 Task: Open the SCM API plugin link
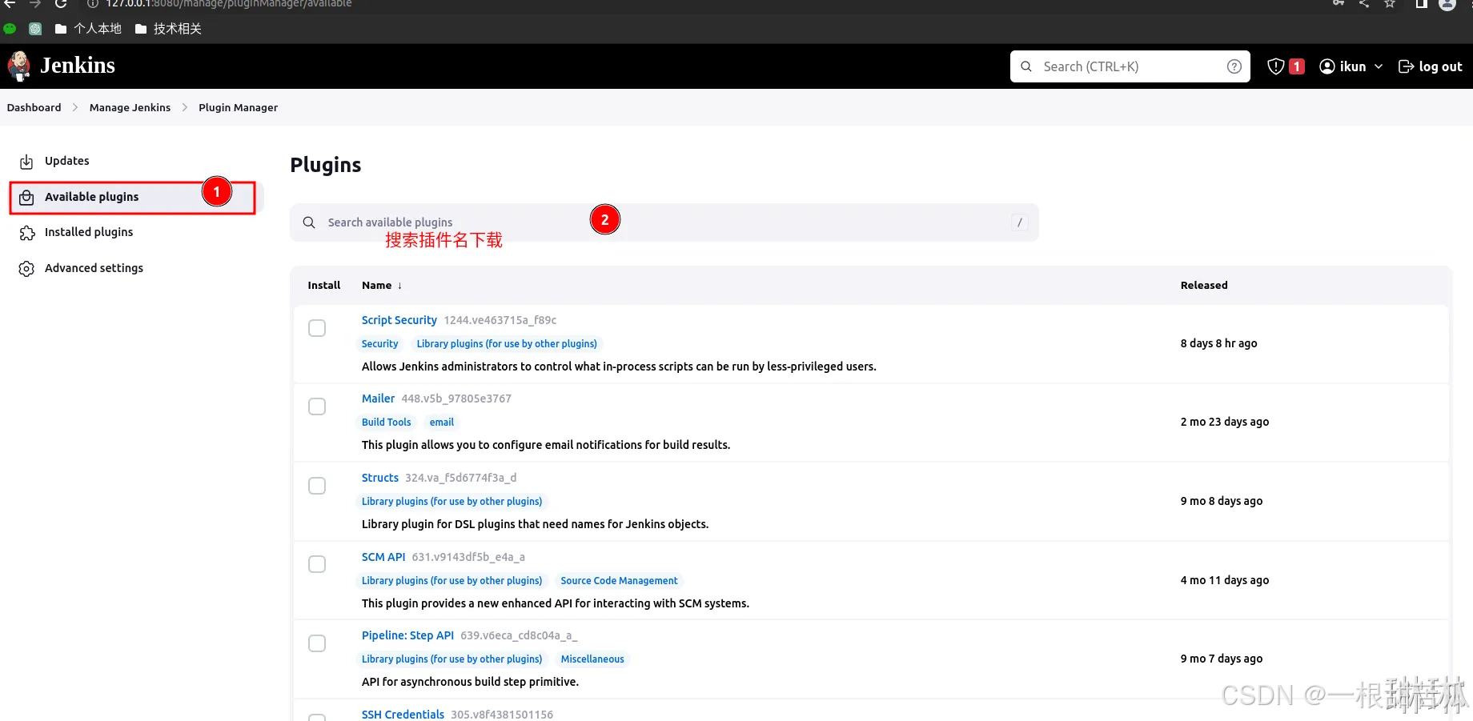coord(383,557)
